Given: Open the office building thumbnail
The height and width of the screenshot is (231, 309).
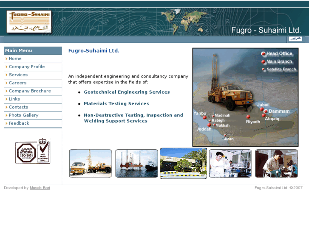Looking at the screenshot, I should tap(184, 163).
